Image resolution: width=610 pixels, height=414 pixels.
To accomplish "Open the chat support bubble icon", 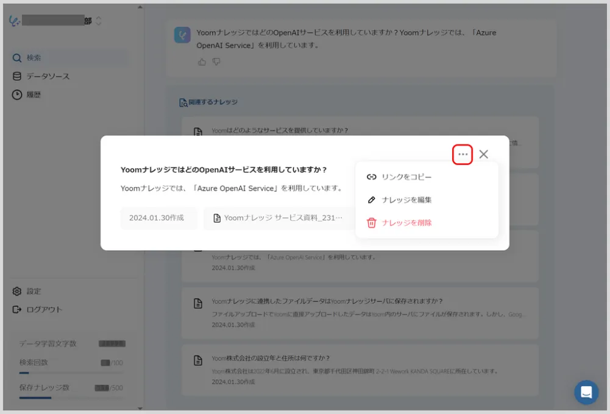I will (x=586, y=392).
